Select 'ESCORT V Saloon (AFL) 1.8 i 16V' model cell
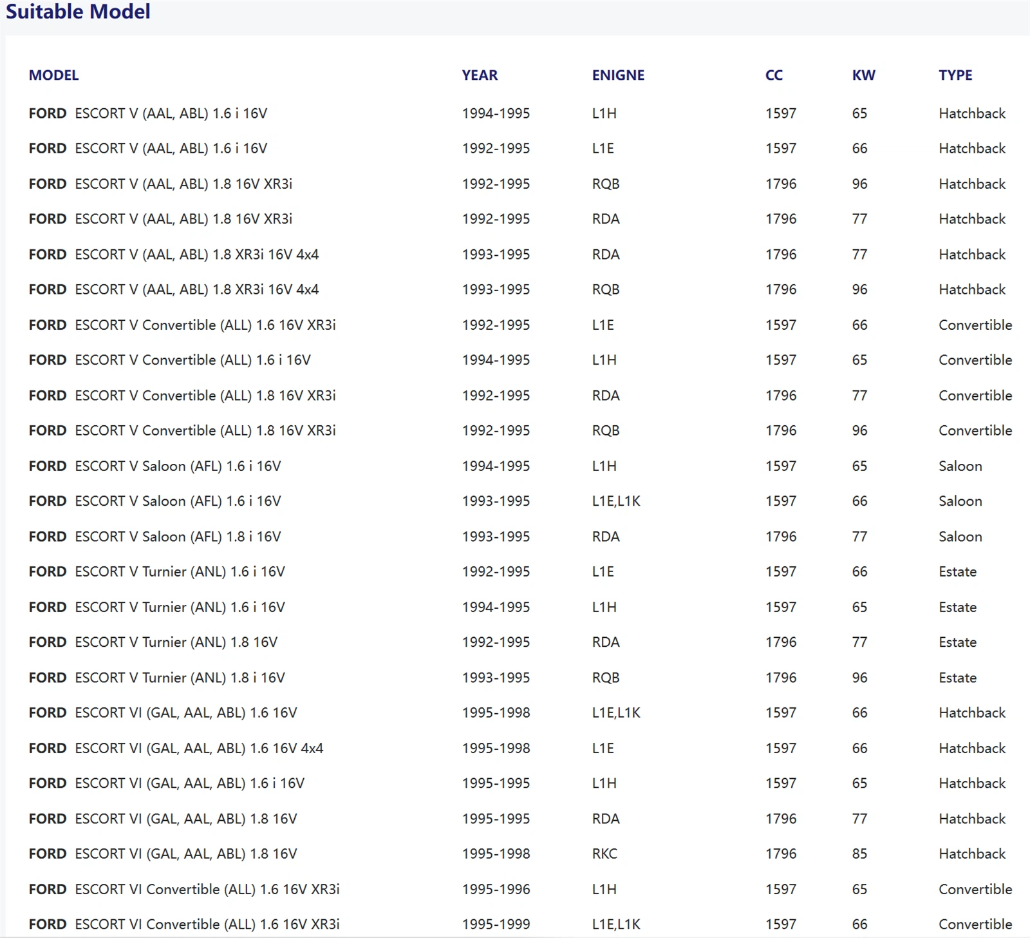The height and width of the screenshot is (938, 1030). pyautogui.click(x=178, y=537)
